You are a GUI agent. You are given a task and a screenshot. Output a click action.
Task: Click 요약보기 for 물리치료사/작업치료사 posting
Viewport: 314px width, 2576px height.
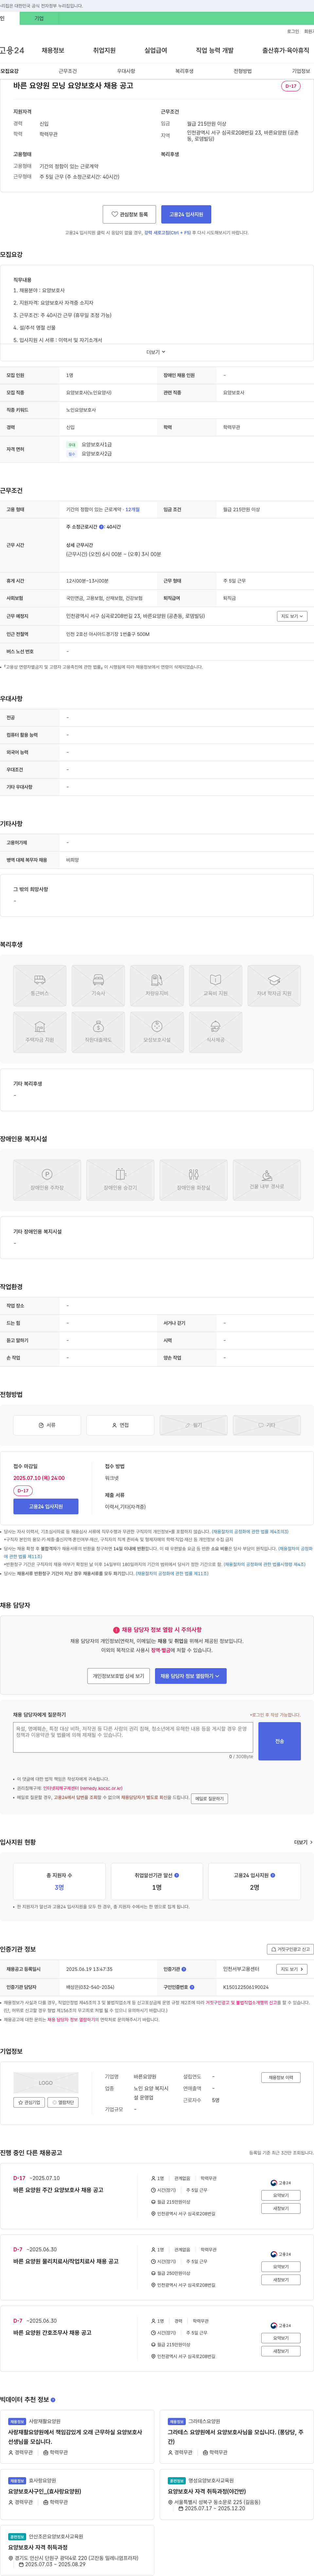[281, 2267]
